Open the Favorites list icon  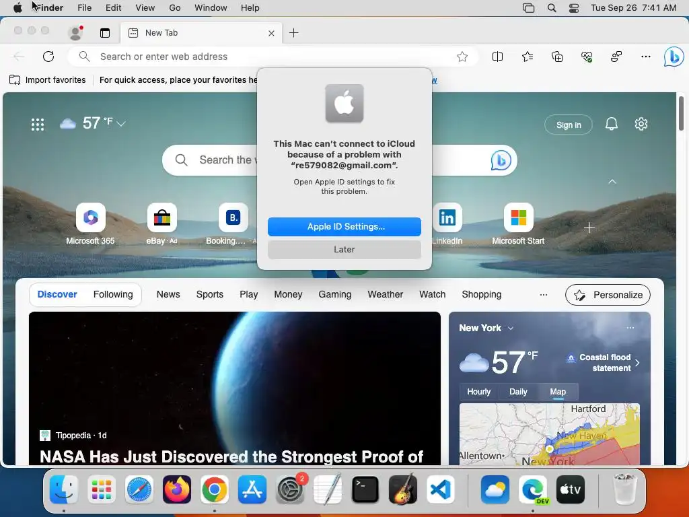tap(528, 57)
